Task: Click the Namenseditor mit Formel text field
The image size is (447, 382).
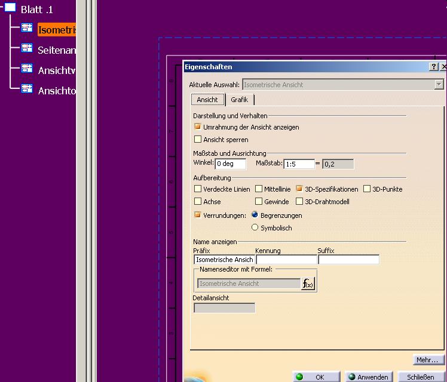Action: click(249, 284)
